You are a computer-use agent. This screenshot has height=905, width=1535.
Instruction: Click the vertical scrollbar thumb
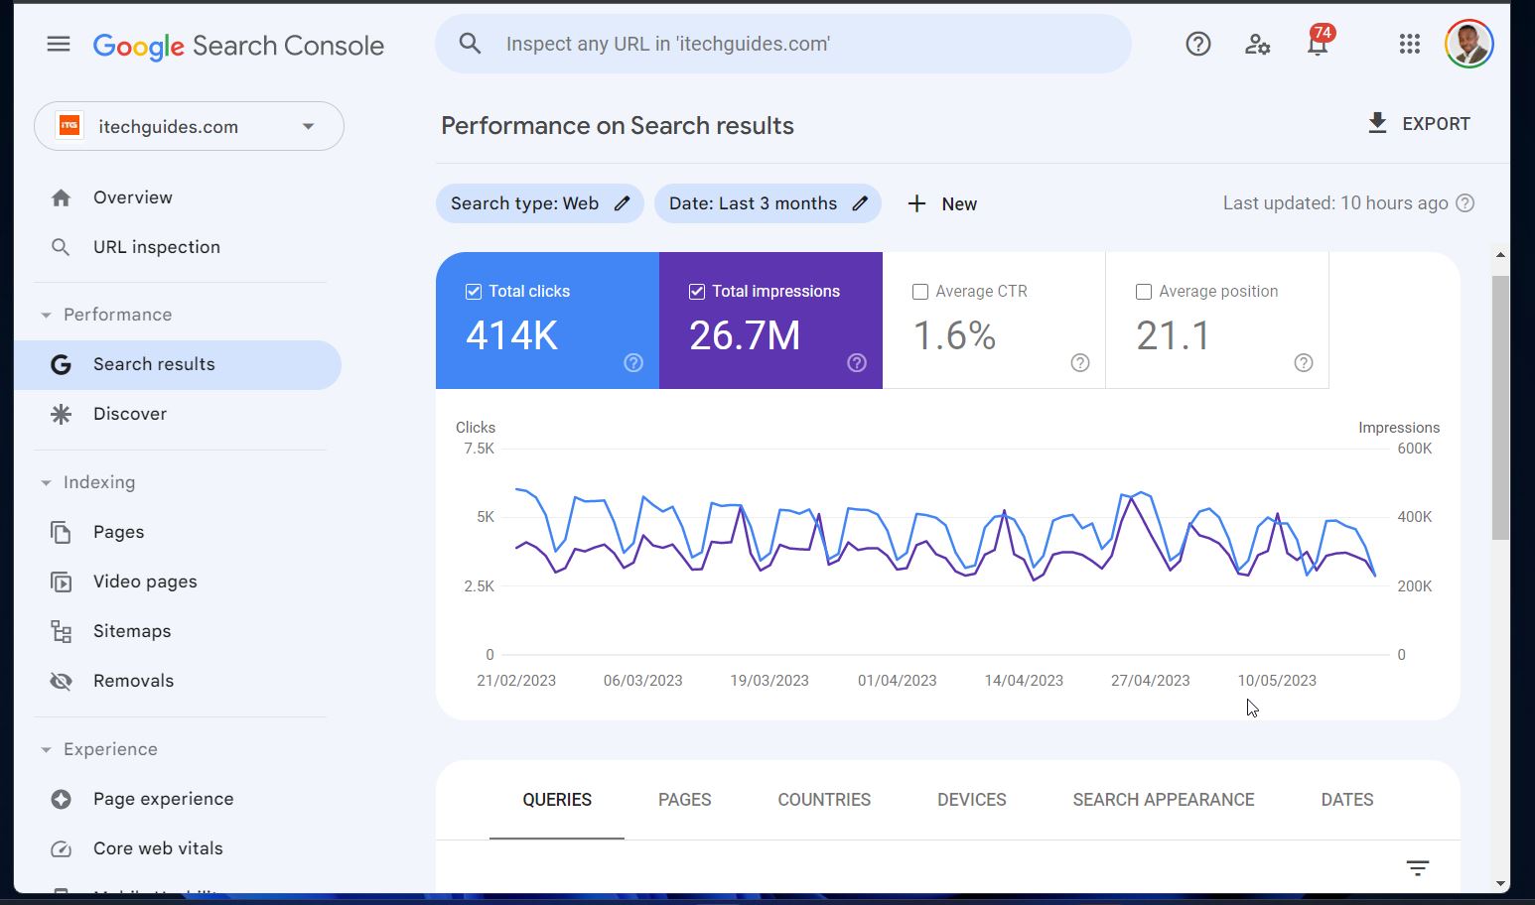[x=1500, y=407]
